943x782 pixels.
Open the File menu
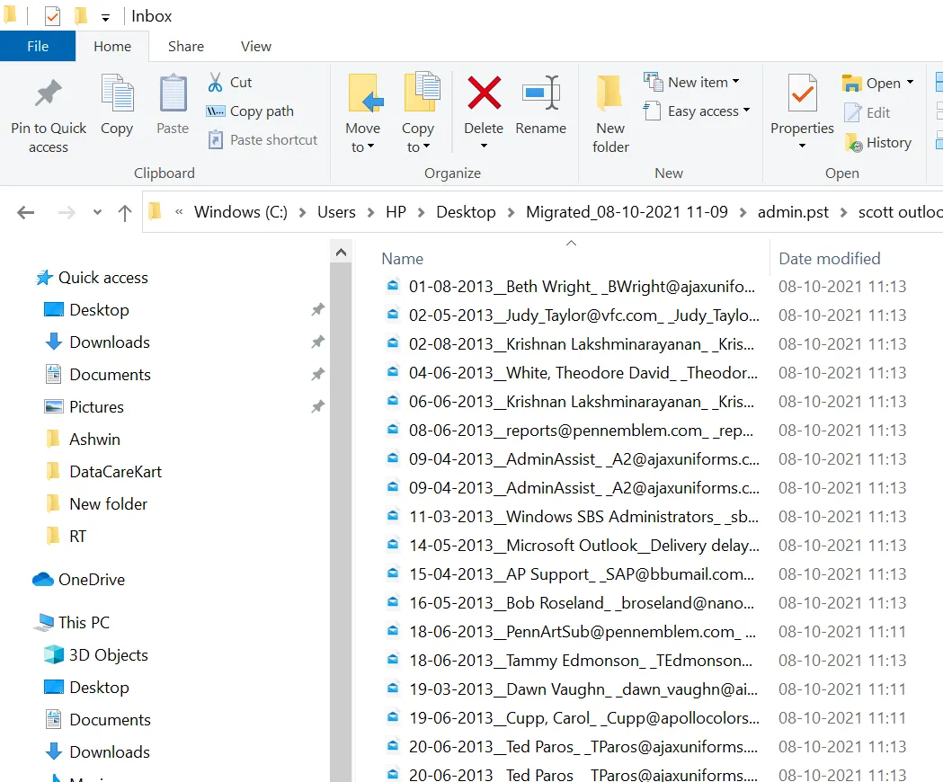[38, 47]
